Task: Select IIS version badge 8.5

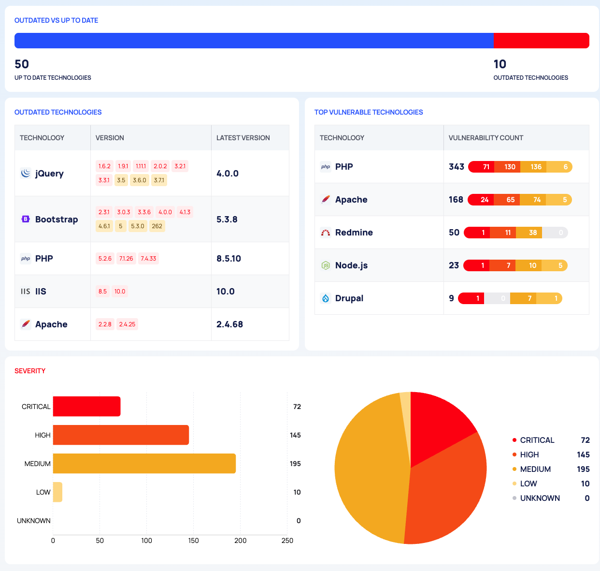Action: point(102,292)
